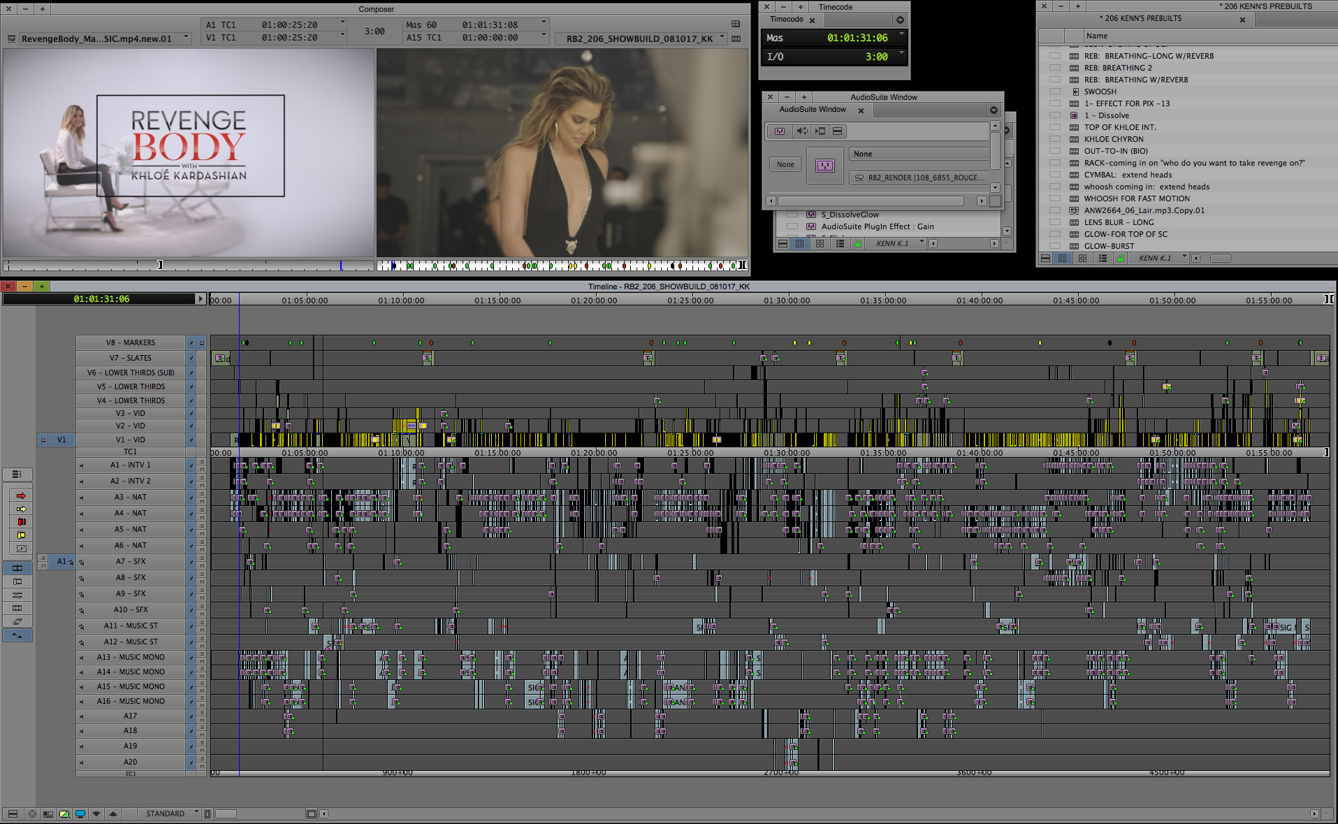1338x824 pixels.
Task: Select the V1 - VID record track button
Action: [131, 440]
